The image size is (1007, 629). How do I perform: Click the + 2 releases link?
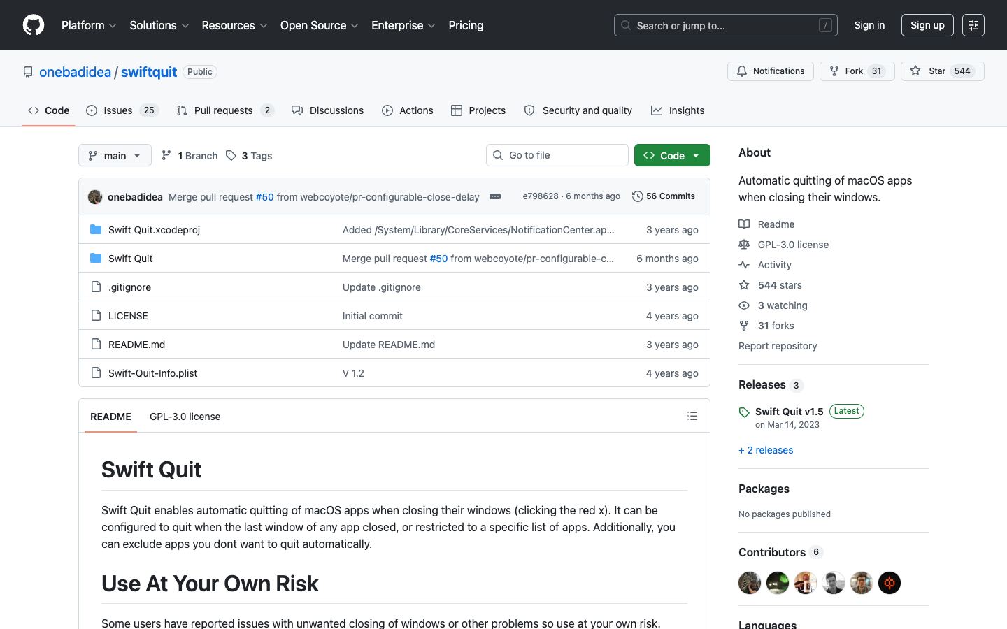coord(766,450)
